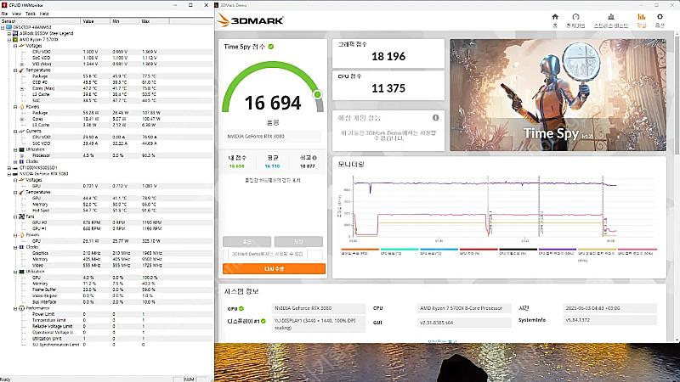Click the Clocks icon under RTX 3080

[x=21, y=247]
